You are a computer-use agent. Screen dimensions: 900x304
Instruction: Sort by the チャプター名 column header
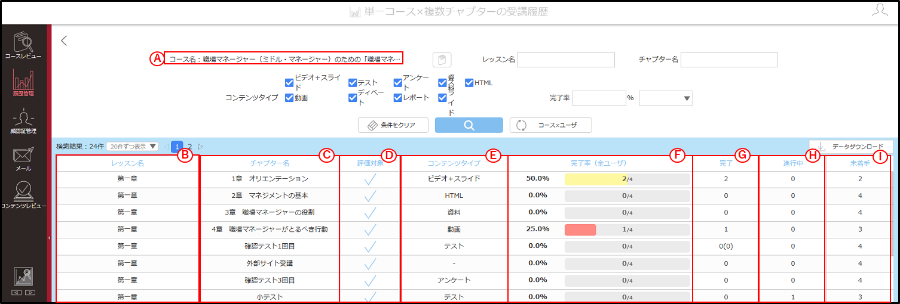click(270, 163)
